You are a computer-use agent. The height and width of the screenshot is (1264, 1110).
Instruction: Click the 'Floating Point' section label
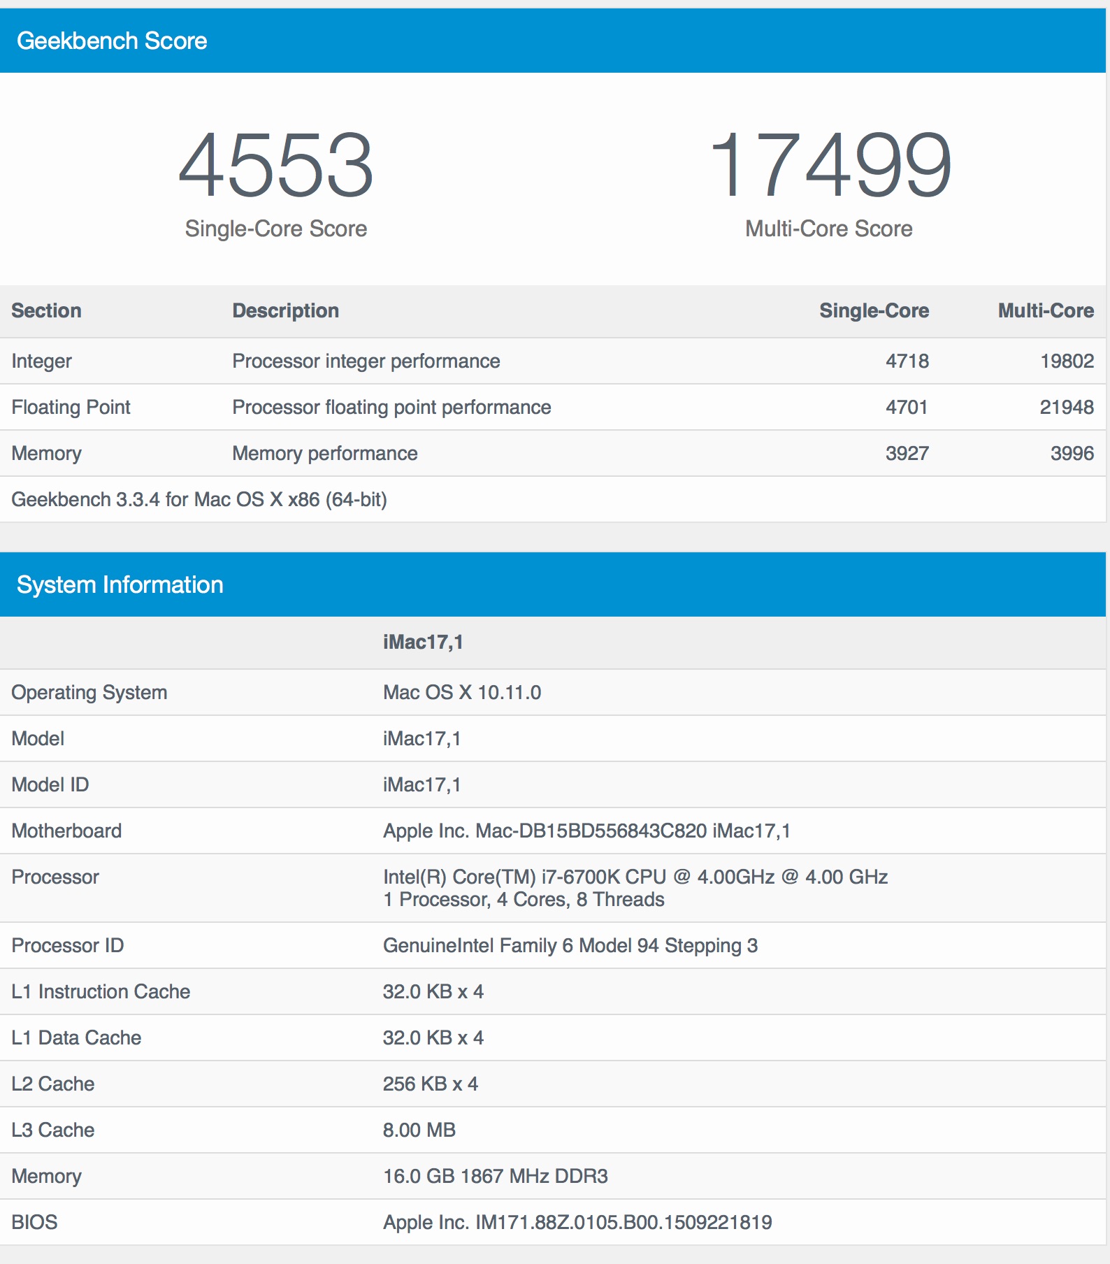tap(71, 407)
